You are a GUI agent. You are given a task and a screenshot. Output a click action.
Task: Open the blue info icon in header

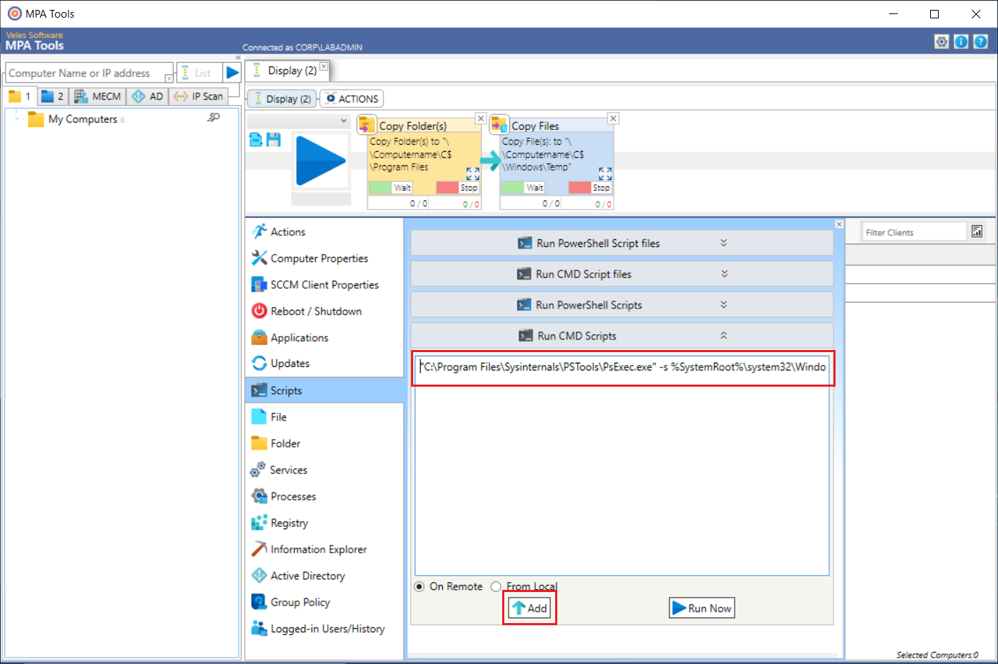coord(961,42)
